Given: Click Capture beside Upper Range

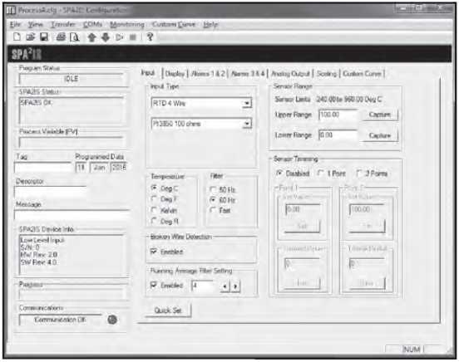Looking at the screenshot, I should 380,115.
